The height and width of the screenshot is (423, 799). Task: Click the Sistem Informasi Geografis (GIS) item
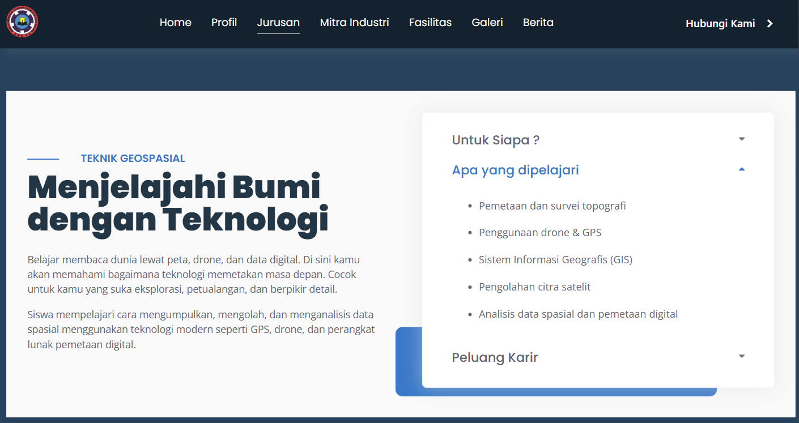[x=555, y=260]
